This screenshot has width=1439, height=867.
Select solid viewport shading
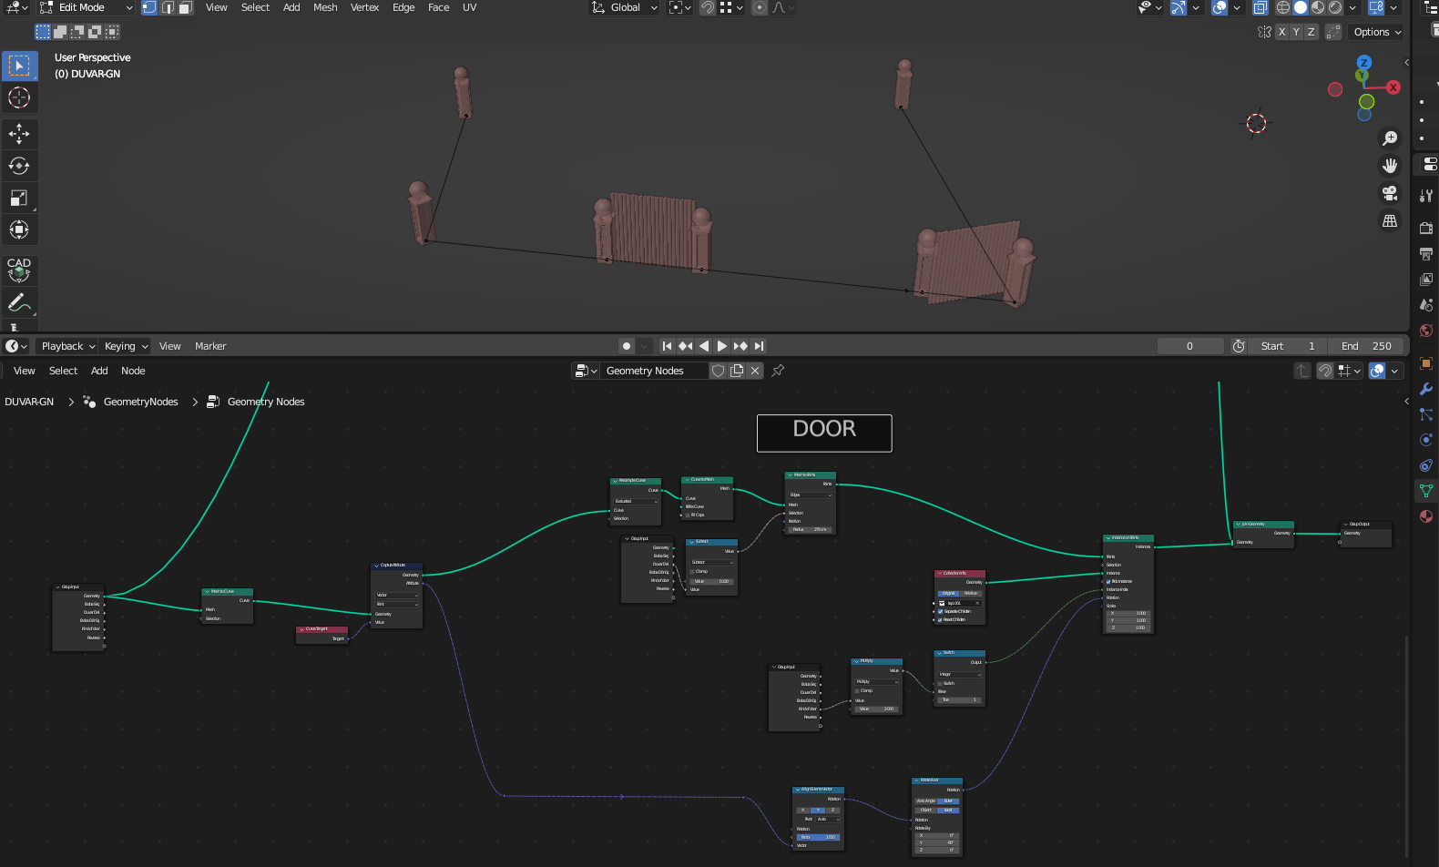pyautogui.click(x=1301, y=7)
